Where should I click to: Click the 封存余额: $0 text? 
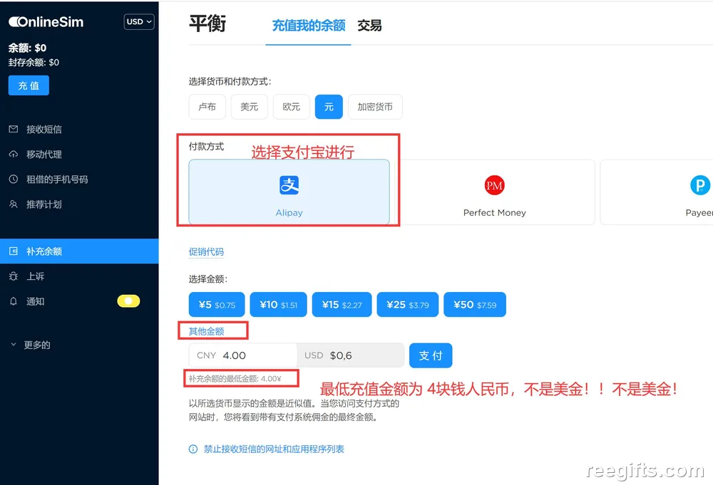pyautogui.click(x=34, y=63)
